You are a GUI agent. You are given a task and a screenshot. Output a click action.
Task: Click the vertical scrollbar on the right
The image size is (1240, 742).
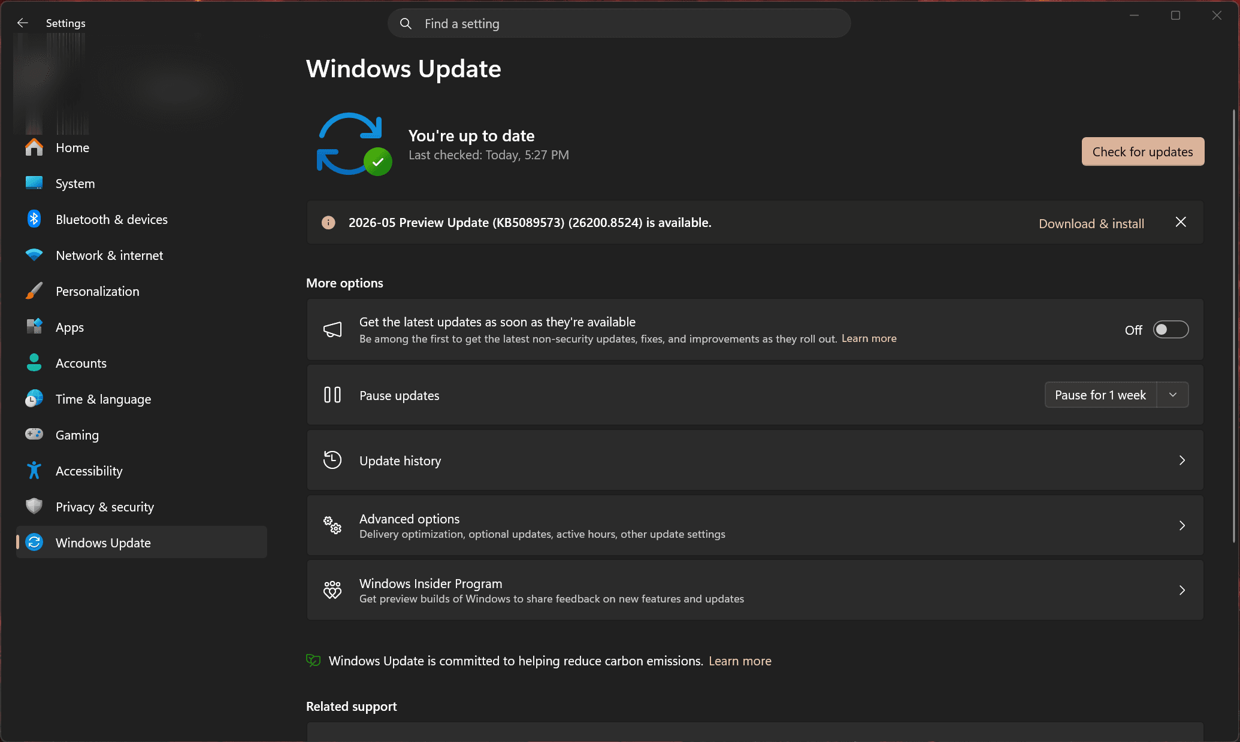[1234, 326]
